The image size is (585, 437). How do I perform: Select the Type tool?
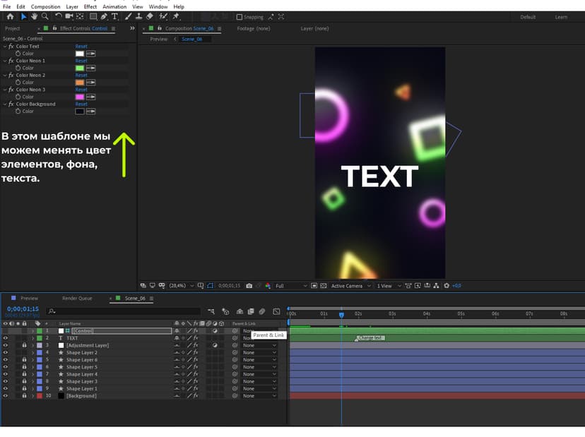(114, 16)
